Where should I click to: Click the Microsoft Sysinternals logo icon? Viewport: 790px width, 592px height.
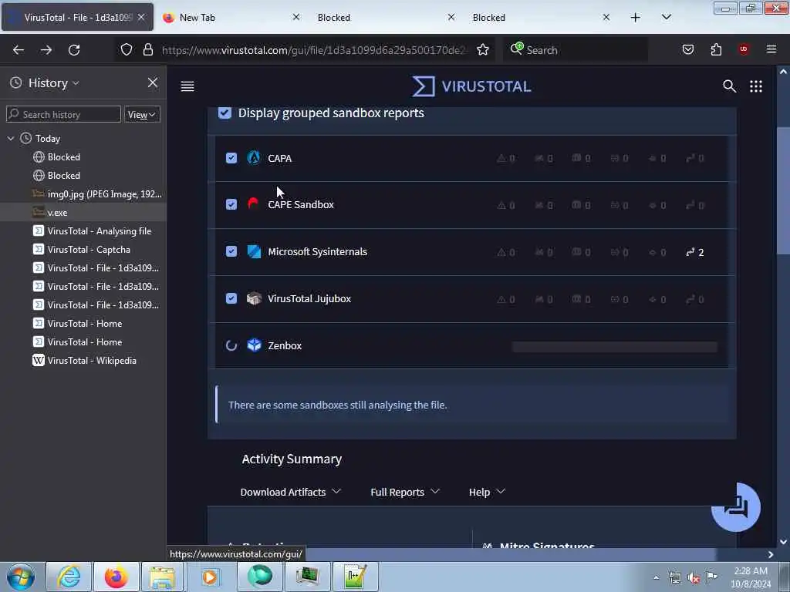point(254,251)
